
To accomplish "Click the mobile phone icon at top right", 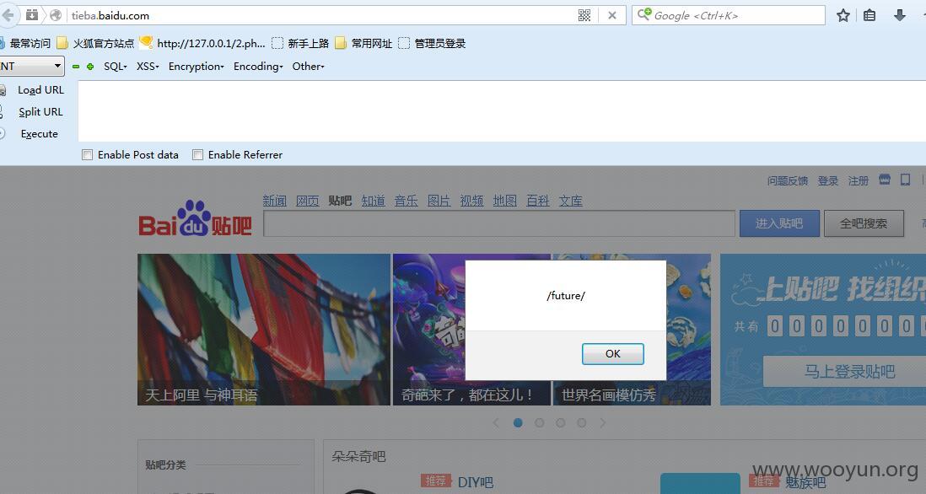I will point(905,180).
